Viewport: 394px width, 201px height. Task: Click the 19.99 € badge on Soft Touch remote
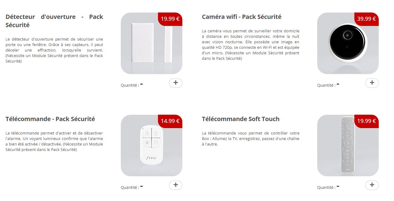coord(366,121)
